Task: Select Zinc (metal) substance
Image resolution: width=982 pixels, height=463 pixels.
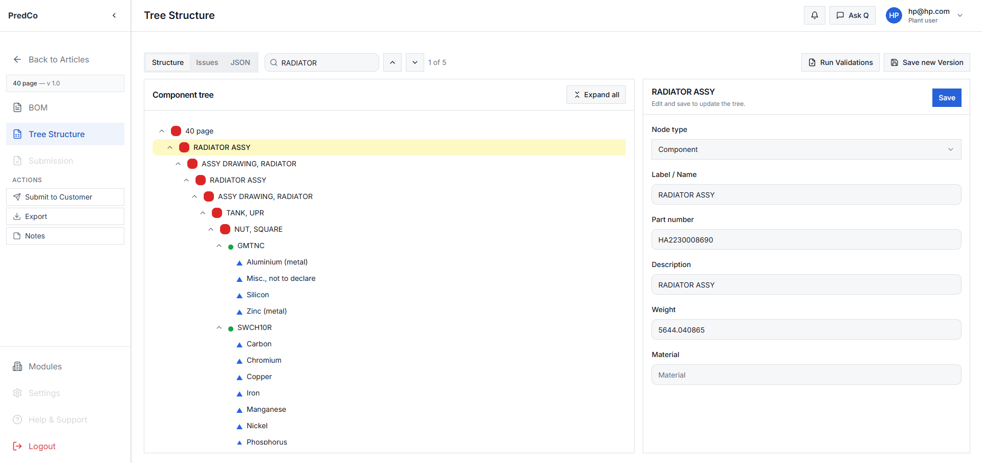Action: [x=267, y=311]
